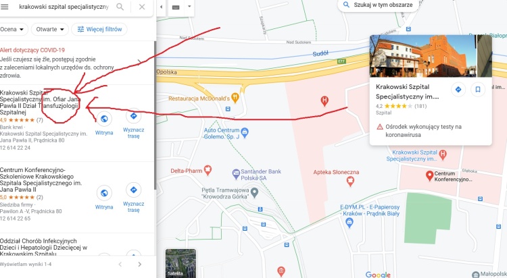Click the Restauracja McDonald's map pin
Screen dimensions: 507x278
click(x=235, y=98)
